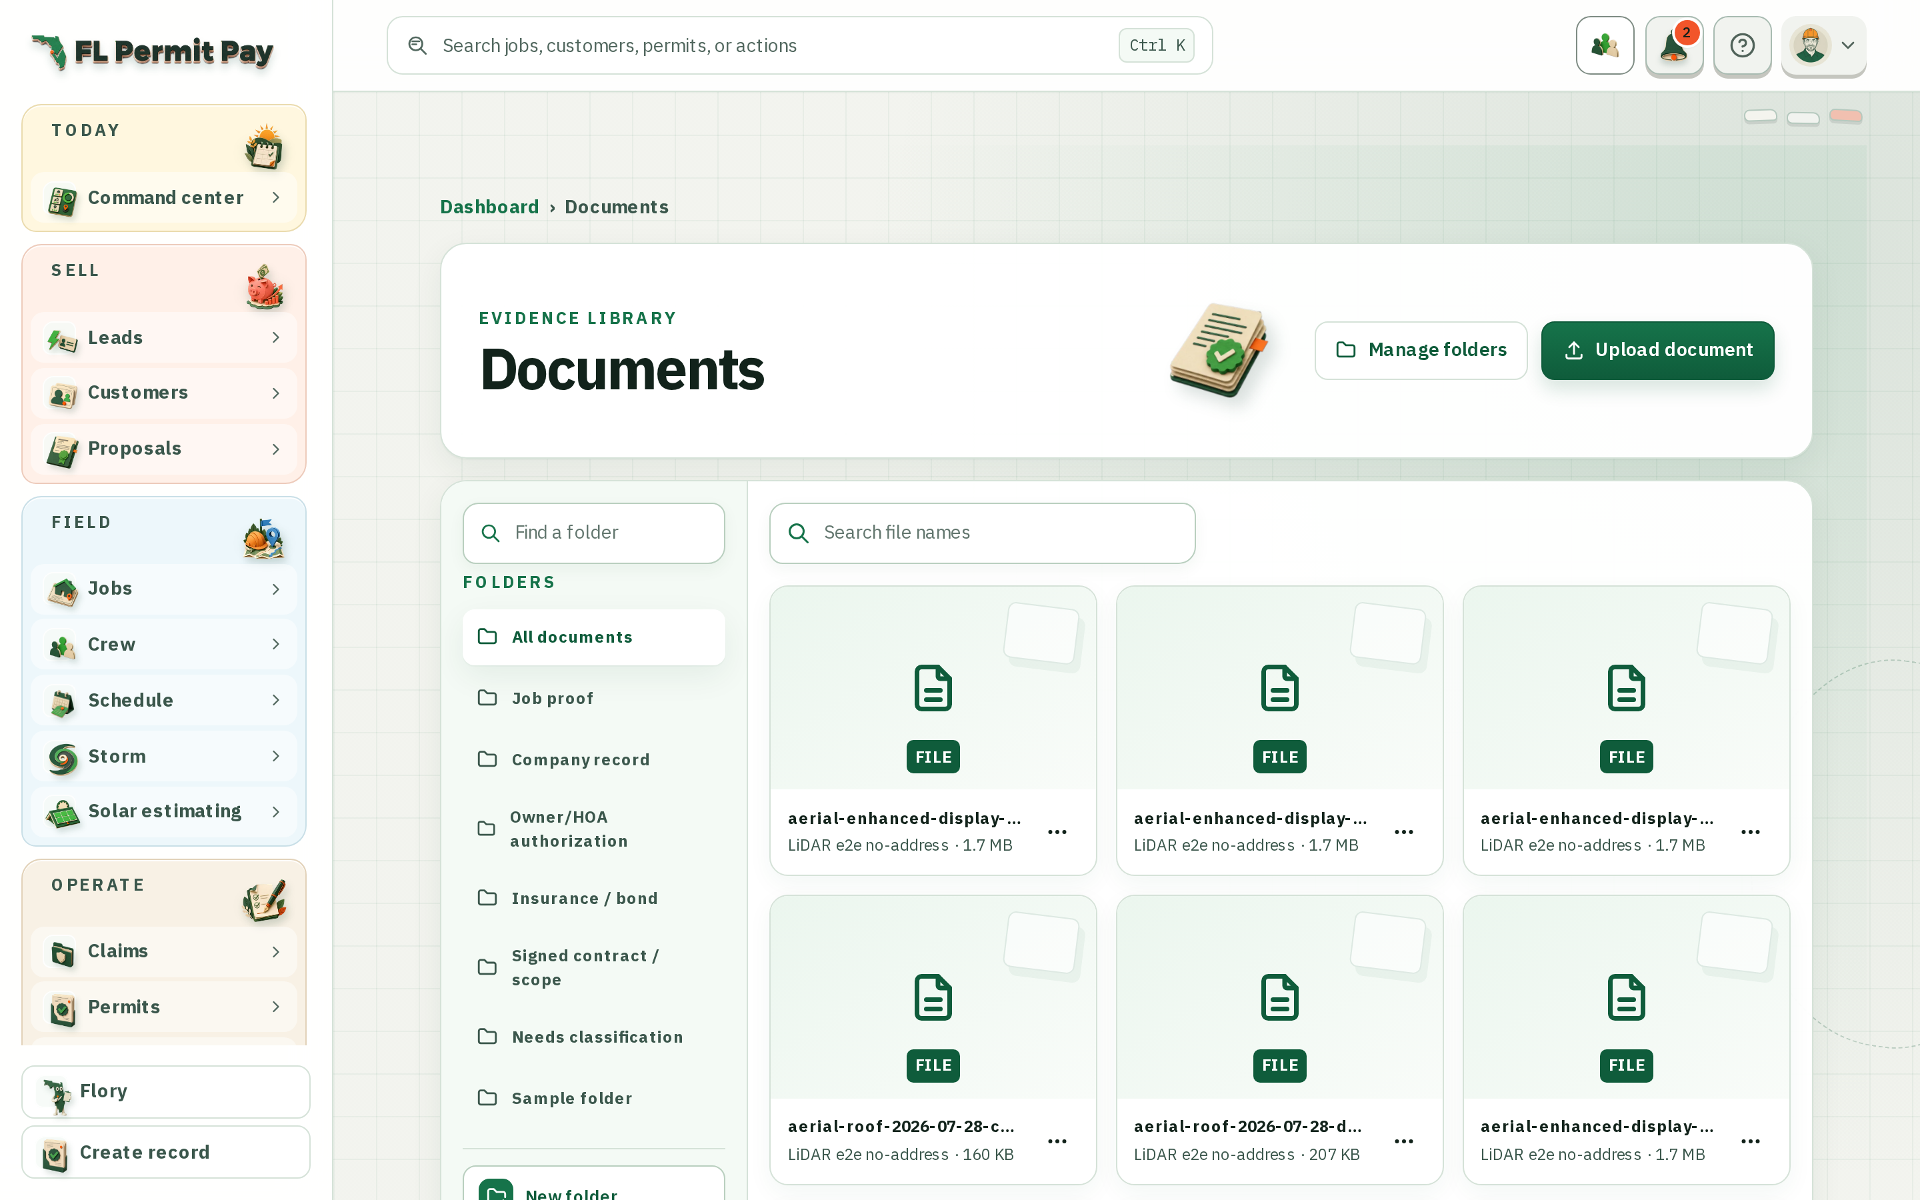This screenshot has height=1200, width=1920.
Task: Open options menu for aerial-roof 207 KB file
Action: coord(1404,1141)
